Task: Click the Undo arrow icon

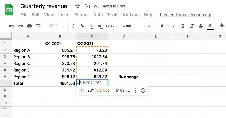Action: coord(12,26)
